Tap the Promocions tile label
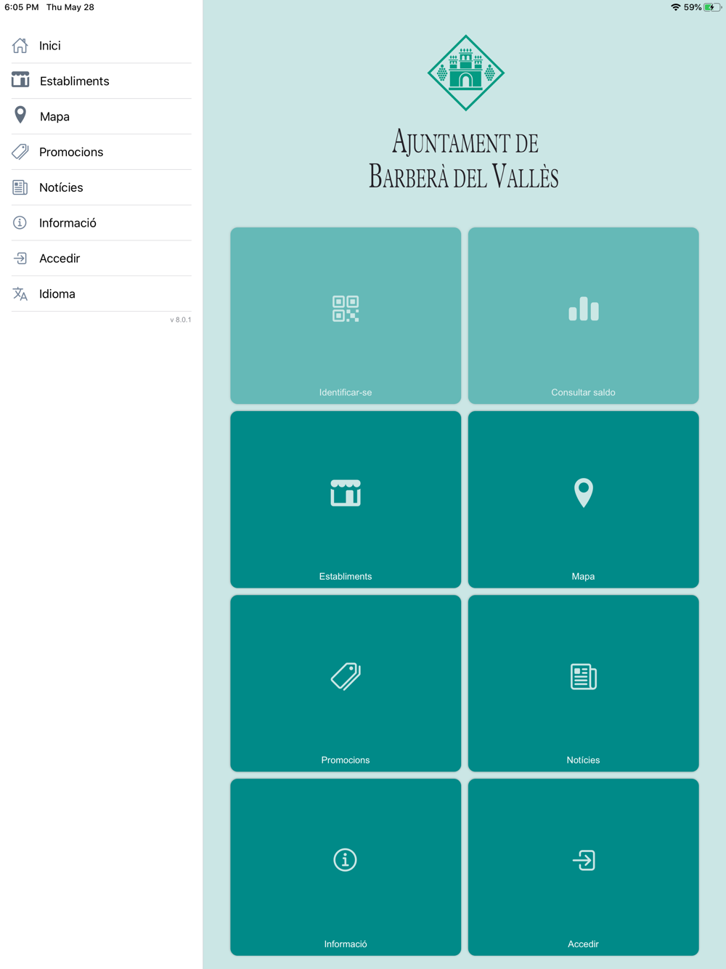The height and width of the screenshot is (969, 726). pos(346,760)
